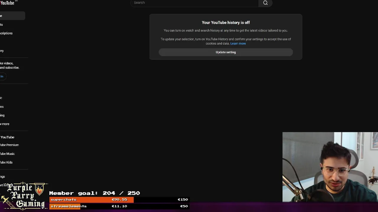The height and width of the screenshot is (212, 378).
Task: Click the 'turn on watch and search history' sentence
Action: click(x=226, y=31)
